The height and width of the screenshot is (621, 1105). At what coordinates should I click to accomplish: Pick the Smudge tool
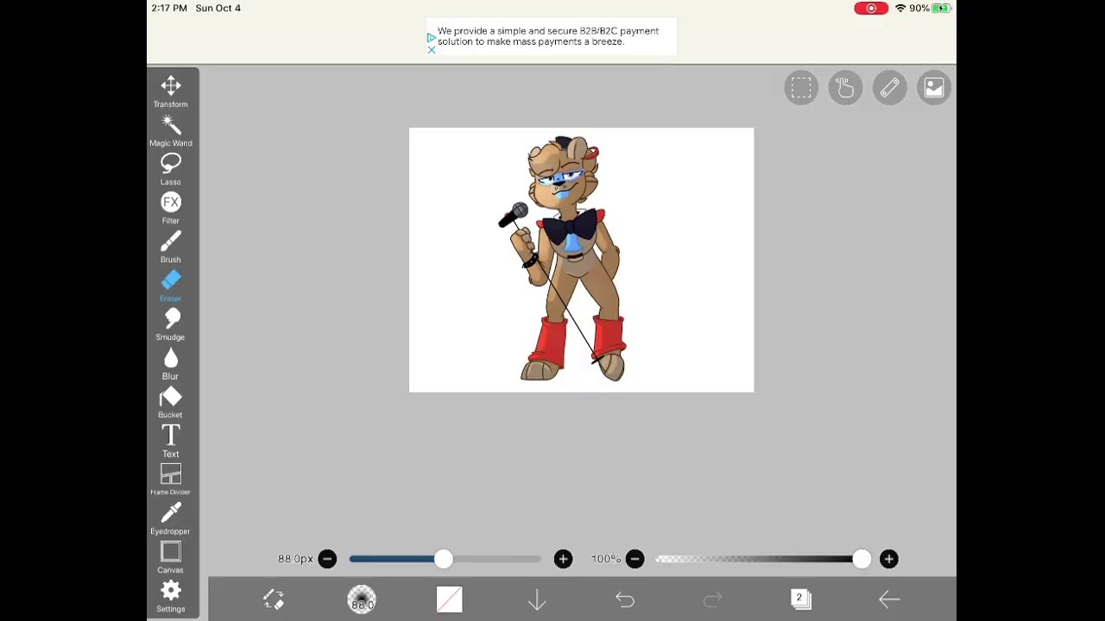(170, 324)
